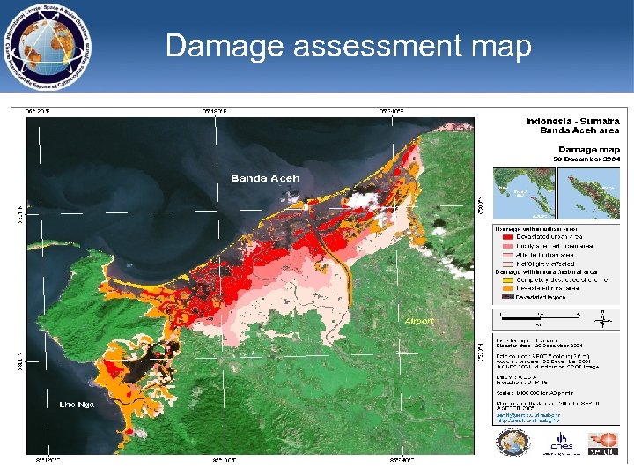Click the 'Damage assessment map' slide title
The width and height of the screenshot is (634, 476).
[348, 45]
